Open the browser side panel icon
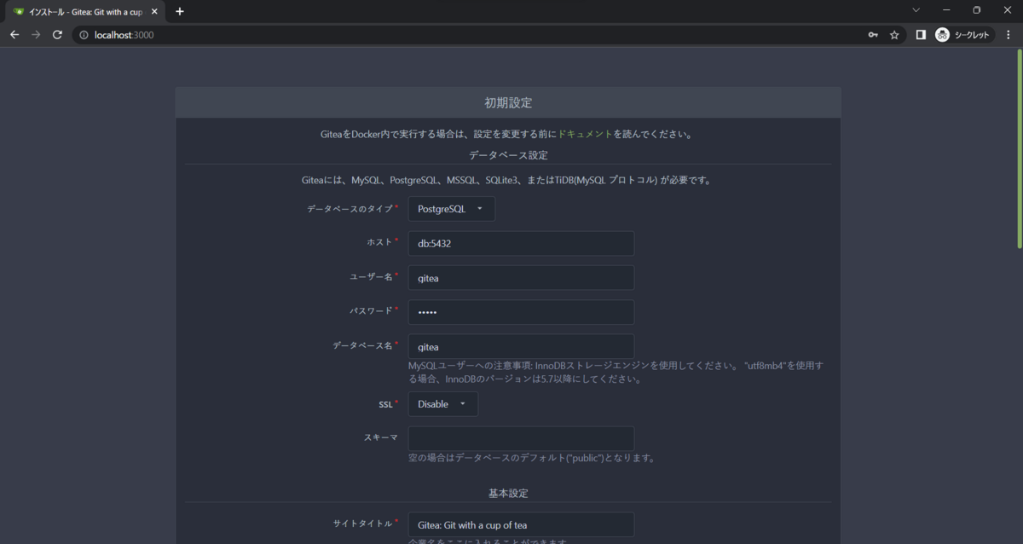The image size is (1023, 544). tap(921, 35)
